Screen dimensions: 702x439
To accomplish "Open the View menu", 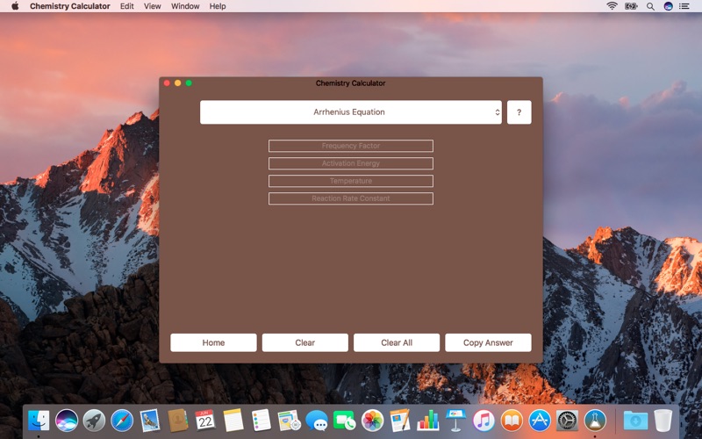I will coord(153,6).
